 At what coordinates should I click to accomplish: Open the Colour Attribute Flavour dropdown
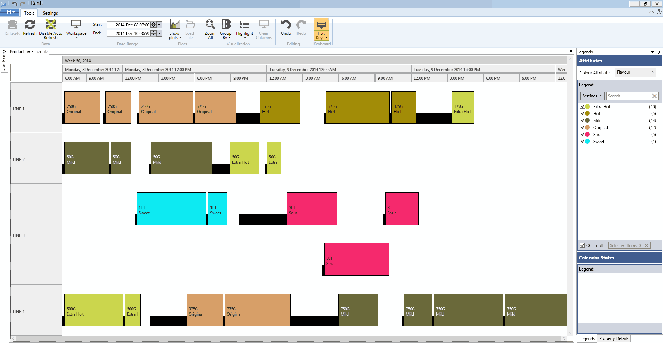(x=635, y=72)
